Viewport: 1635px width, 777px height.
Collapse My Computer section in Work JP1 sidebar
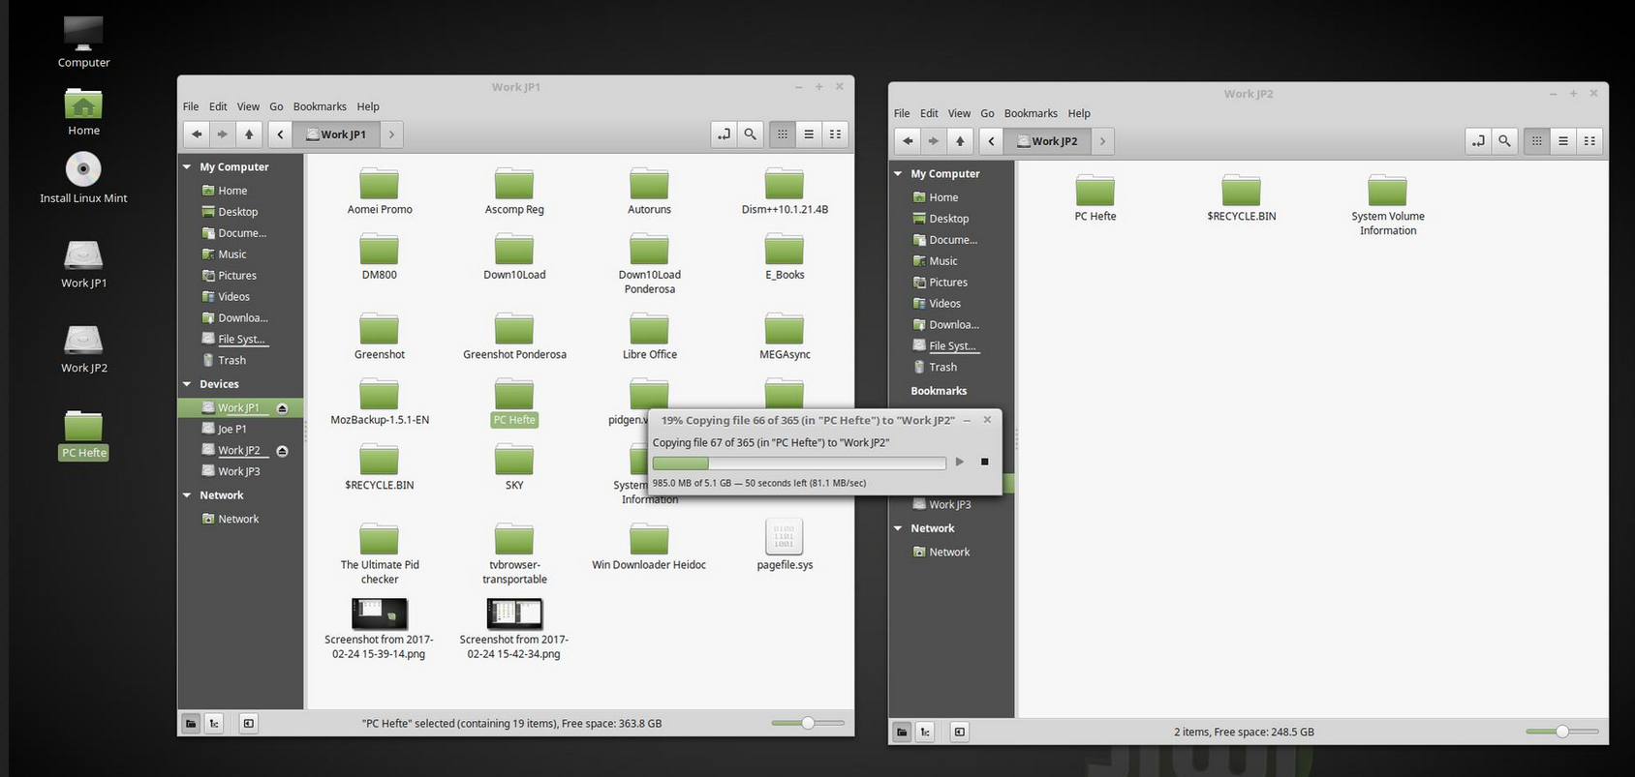point(187,167)
